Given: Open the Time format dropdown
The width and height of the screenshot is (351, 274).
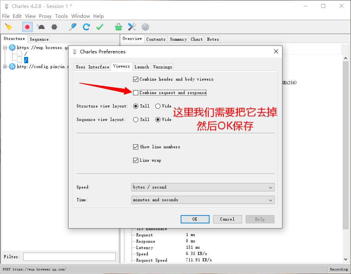Looking at the screenshot, I should point(203,200).
